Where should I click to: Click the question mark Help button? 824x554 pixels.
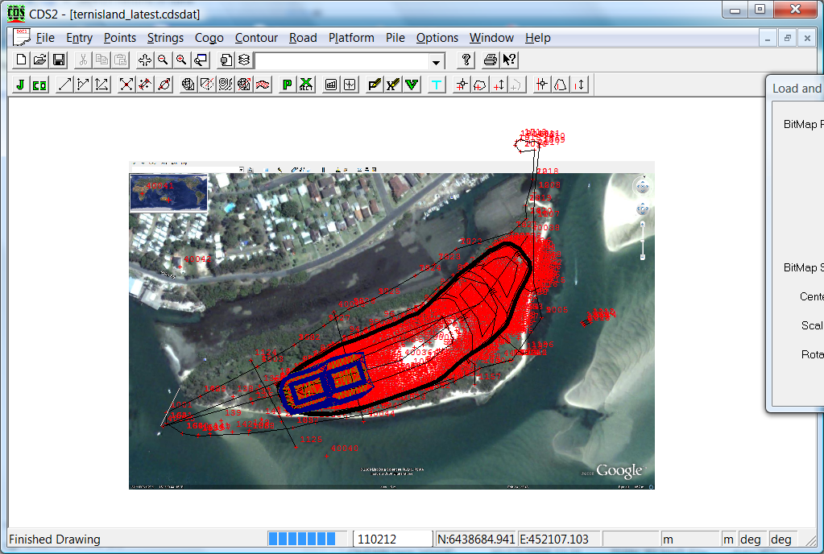pyautogui.click(x=466, y=60)
